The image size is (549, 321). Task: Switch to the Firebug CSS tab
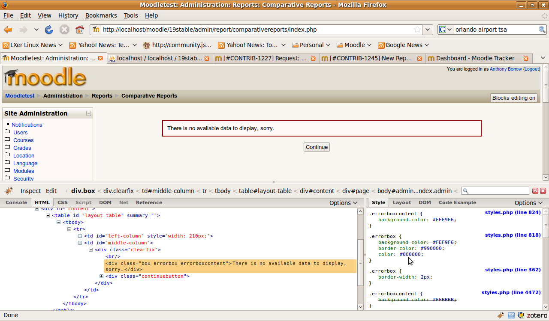coord(63,202)
